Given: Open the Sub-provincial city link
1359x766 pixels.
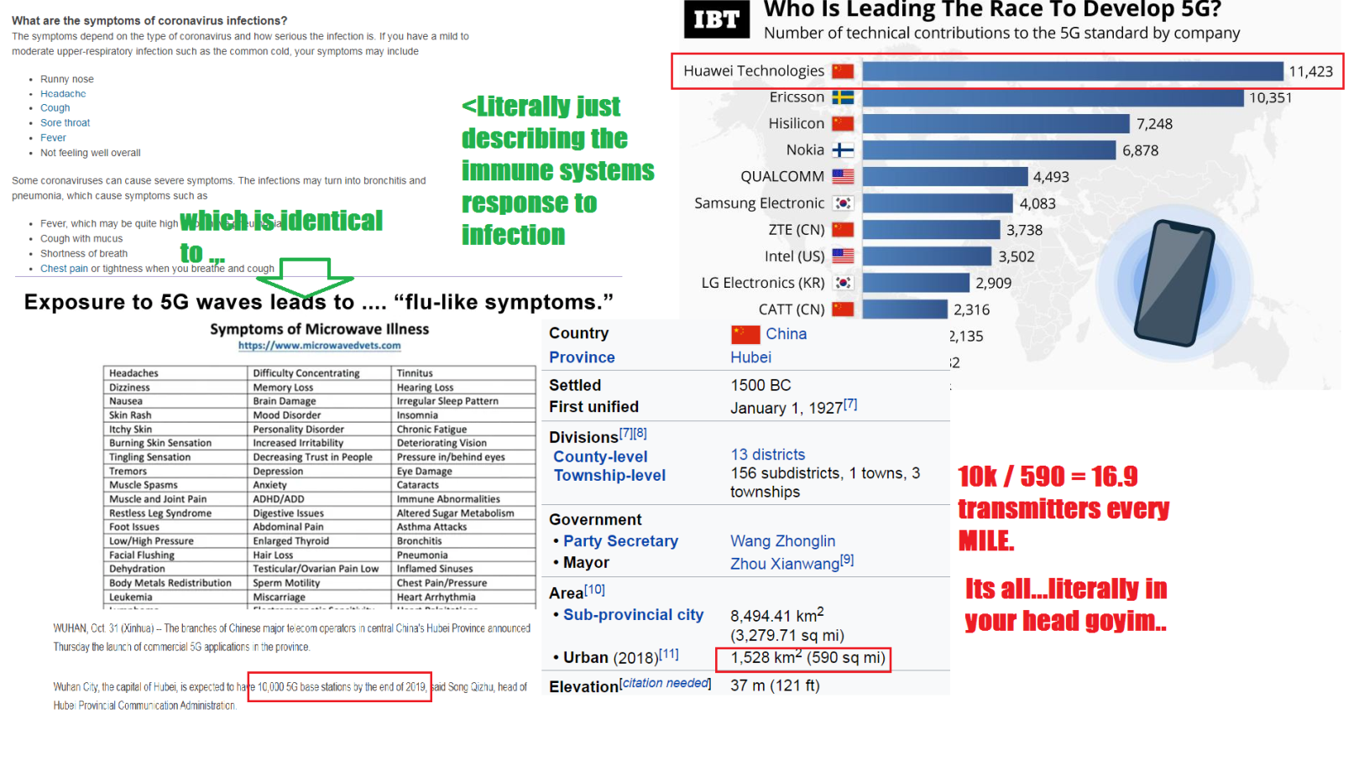Looking at the screenshot, I should [x=633, y=615].
